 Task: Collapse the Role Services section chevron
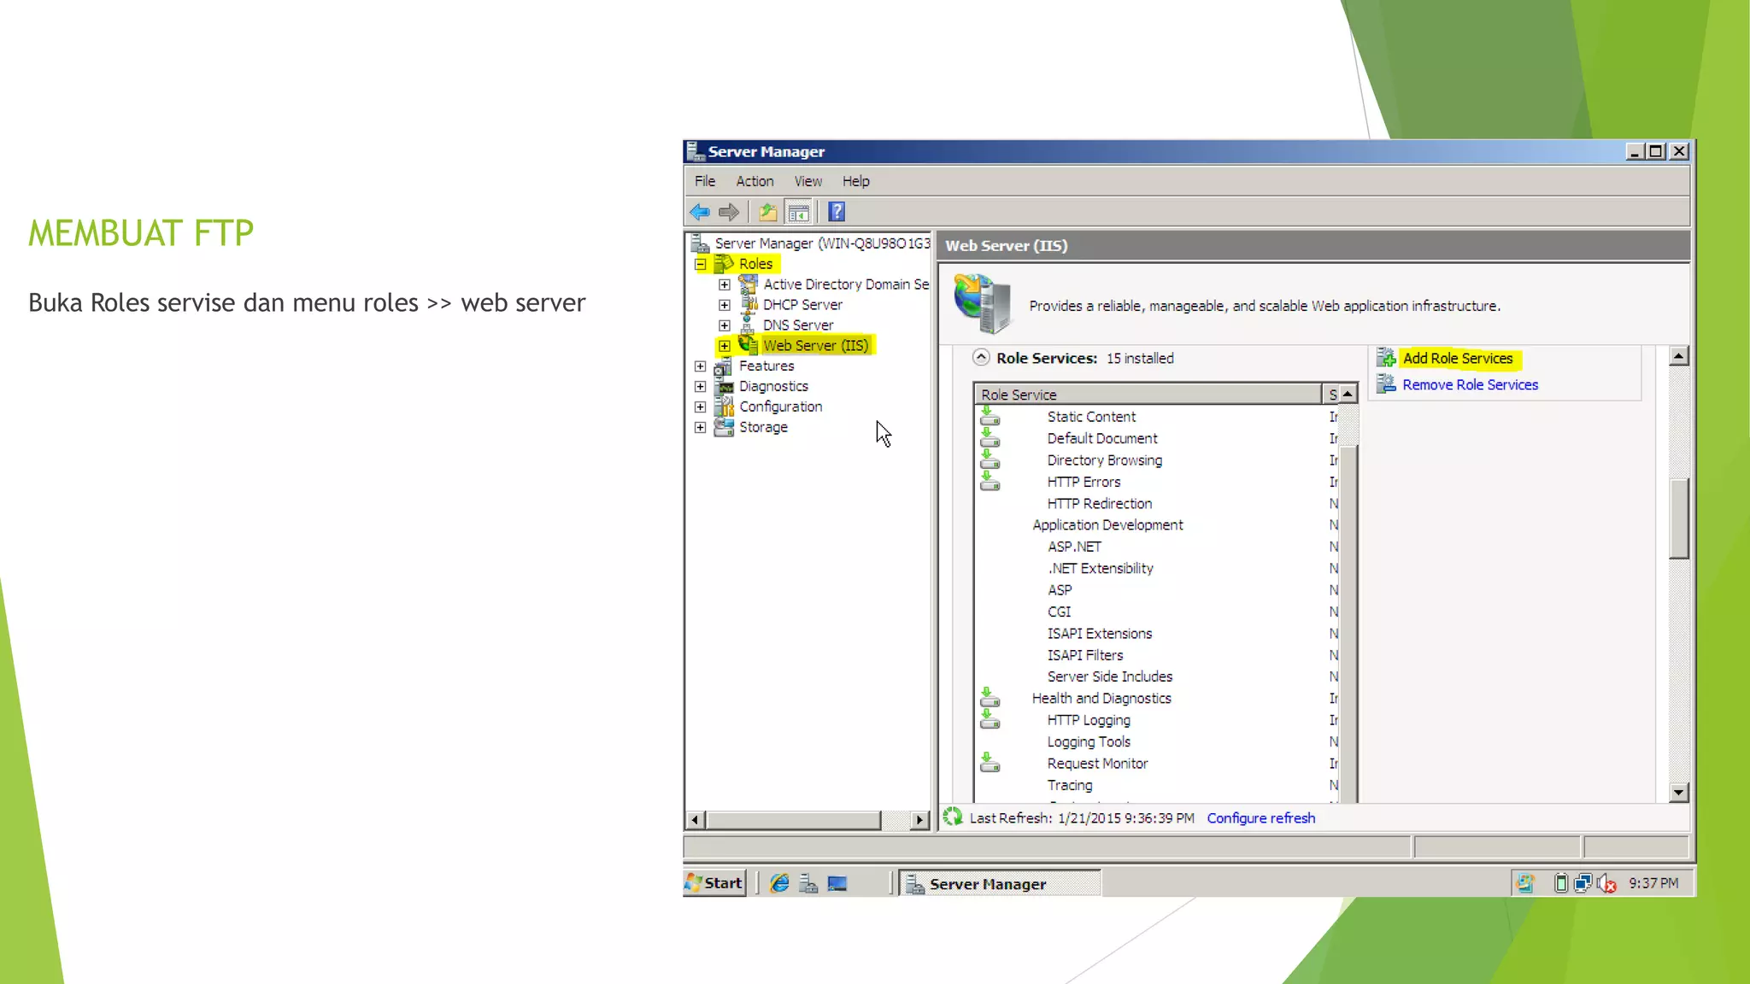coord(981,358)
